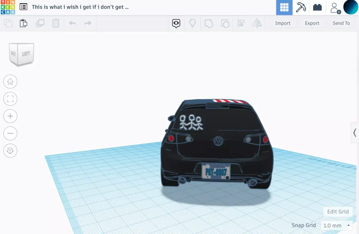Select the black car model
The image size is (359, 234).
pos(217,143)
